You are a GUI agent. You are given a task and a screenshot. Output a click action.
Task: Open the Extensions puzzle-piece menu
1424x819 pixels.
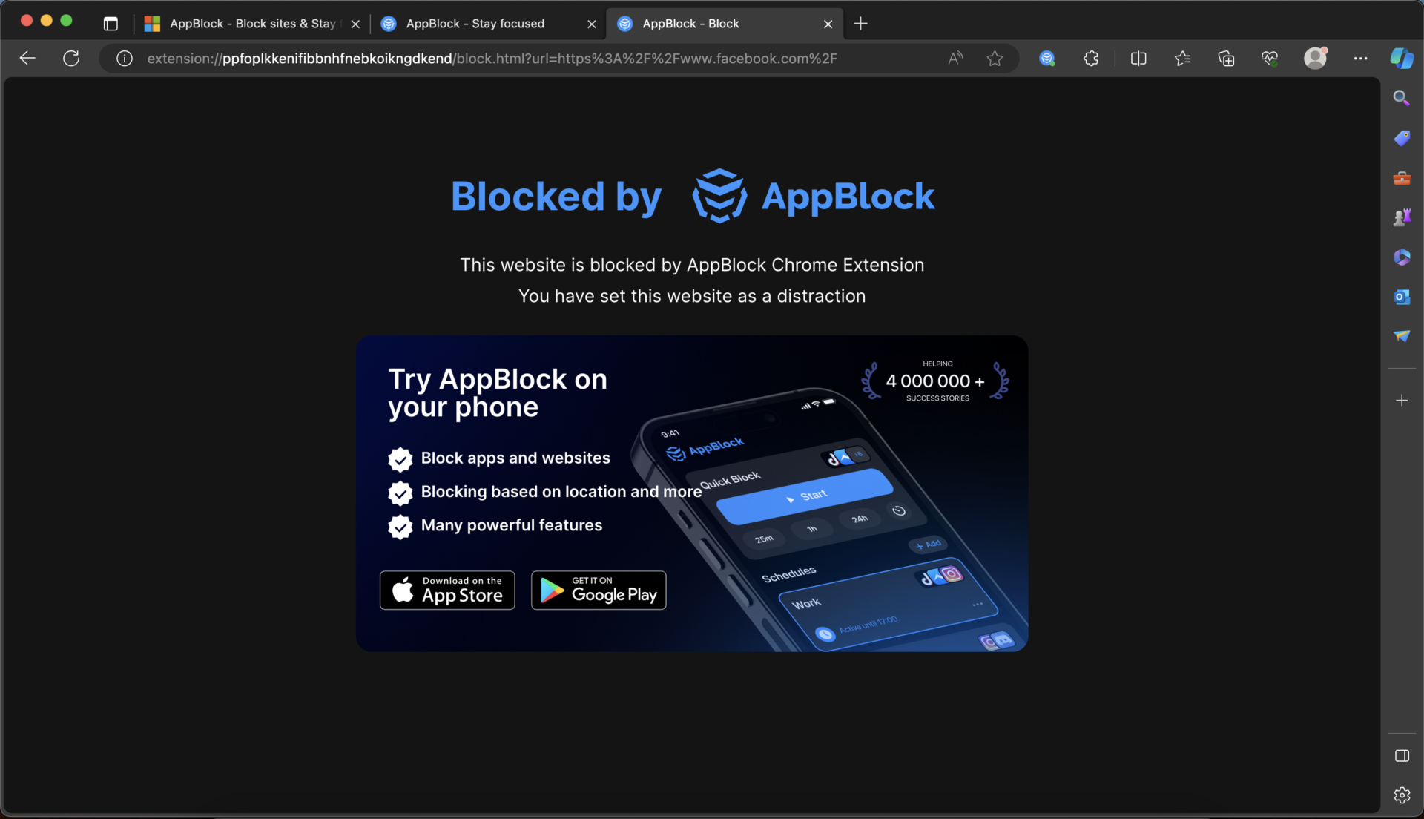[x=1090, y=58]
